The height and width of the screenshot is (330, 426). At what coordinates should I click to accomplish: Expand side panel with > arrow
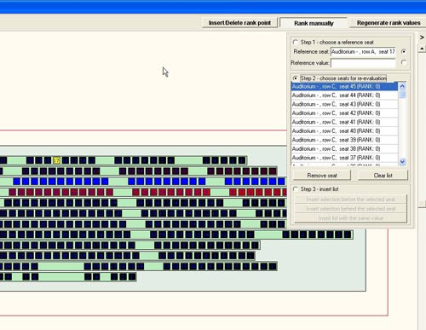click(x=422, y=38)
